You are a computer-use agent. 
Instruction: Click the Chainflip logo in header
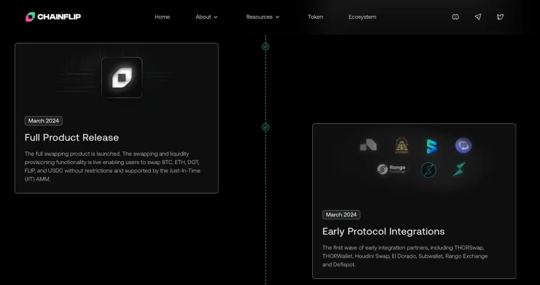pos(53,16)
